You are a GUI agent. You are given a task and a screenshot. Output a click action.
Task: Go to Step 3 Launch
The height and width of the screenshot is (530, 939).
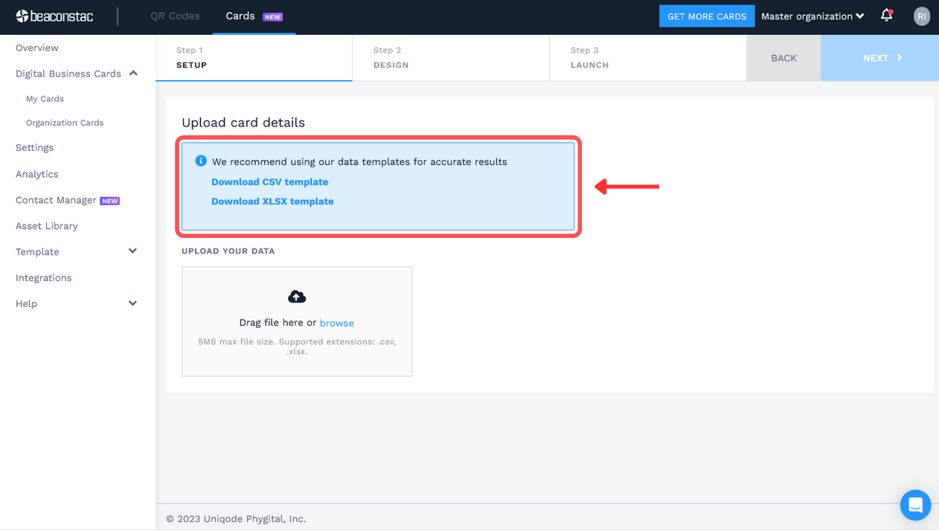click(648, 58)
